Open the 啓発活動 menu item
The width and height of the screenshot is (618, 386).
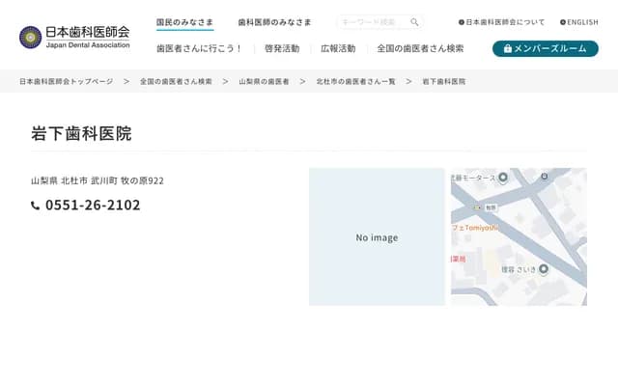coord(281,48)
